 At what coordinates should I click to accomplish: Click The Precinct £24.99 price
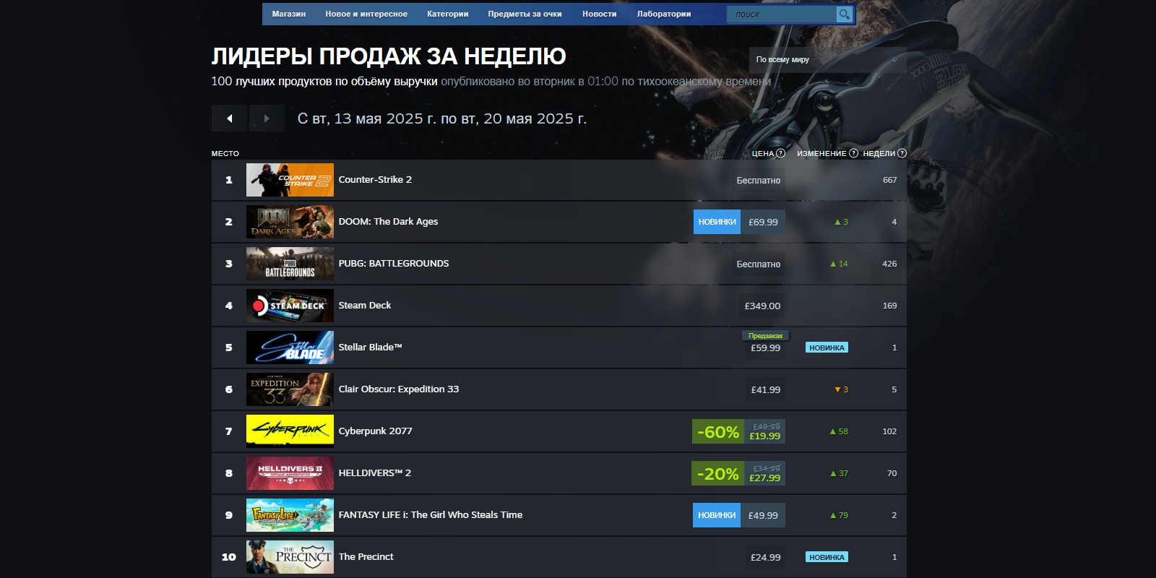(765, 557)
